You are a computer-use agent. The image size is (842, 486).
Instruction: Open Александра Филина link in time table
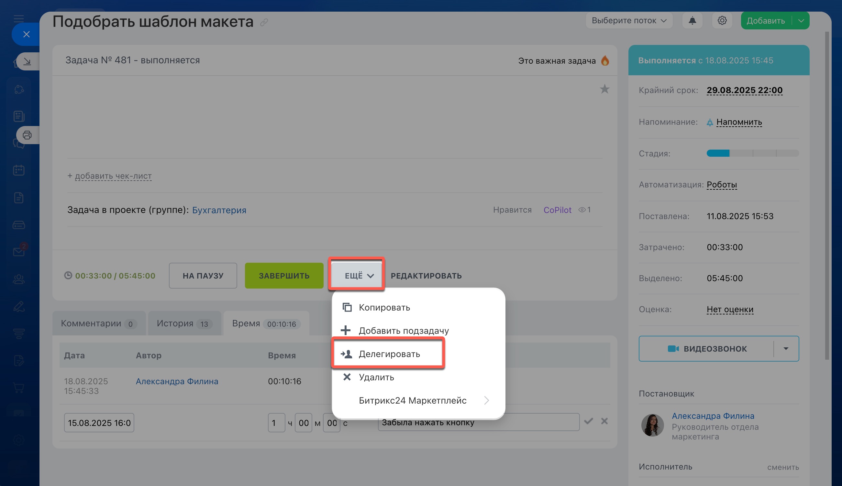click(177, 381)
